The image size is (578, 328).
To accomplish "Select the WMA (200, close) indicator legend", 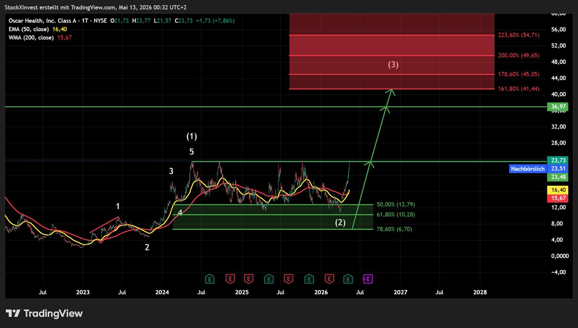I will click(x=30, y=38).
